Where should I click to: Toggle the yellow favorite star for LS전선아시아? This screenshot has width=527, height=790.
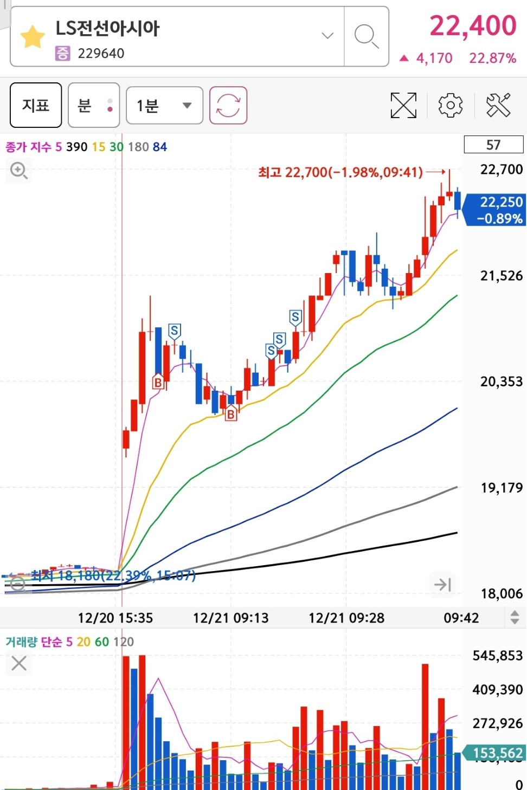click(x=33, y=37)
